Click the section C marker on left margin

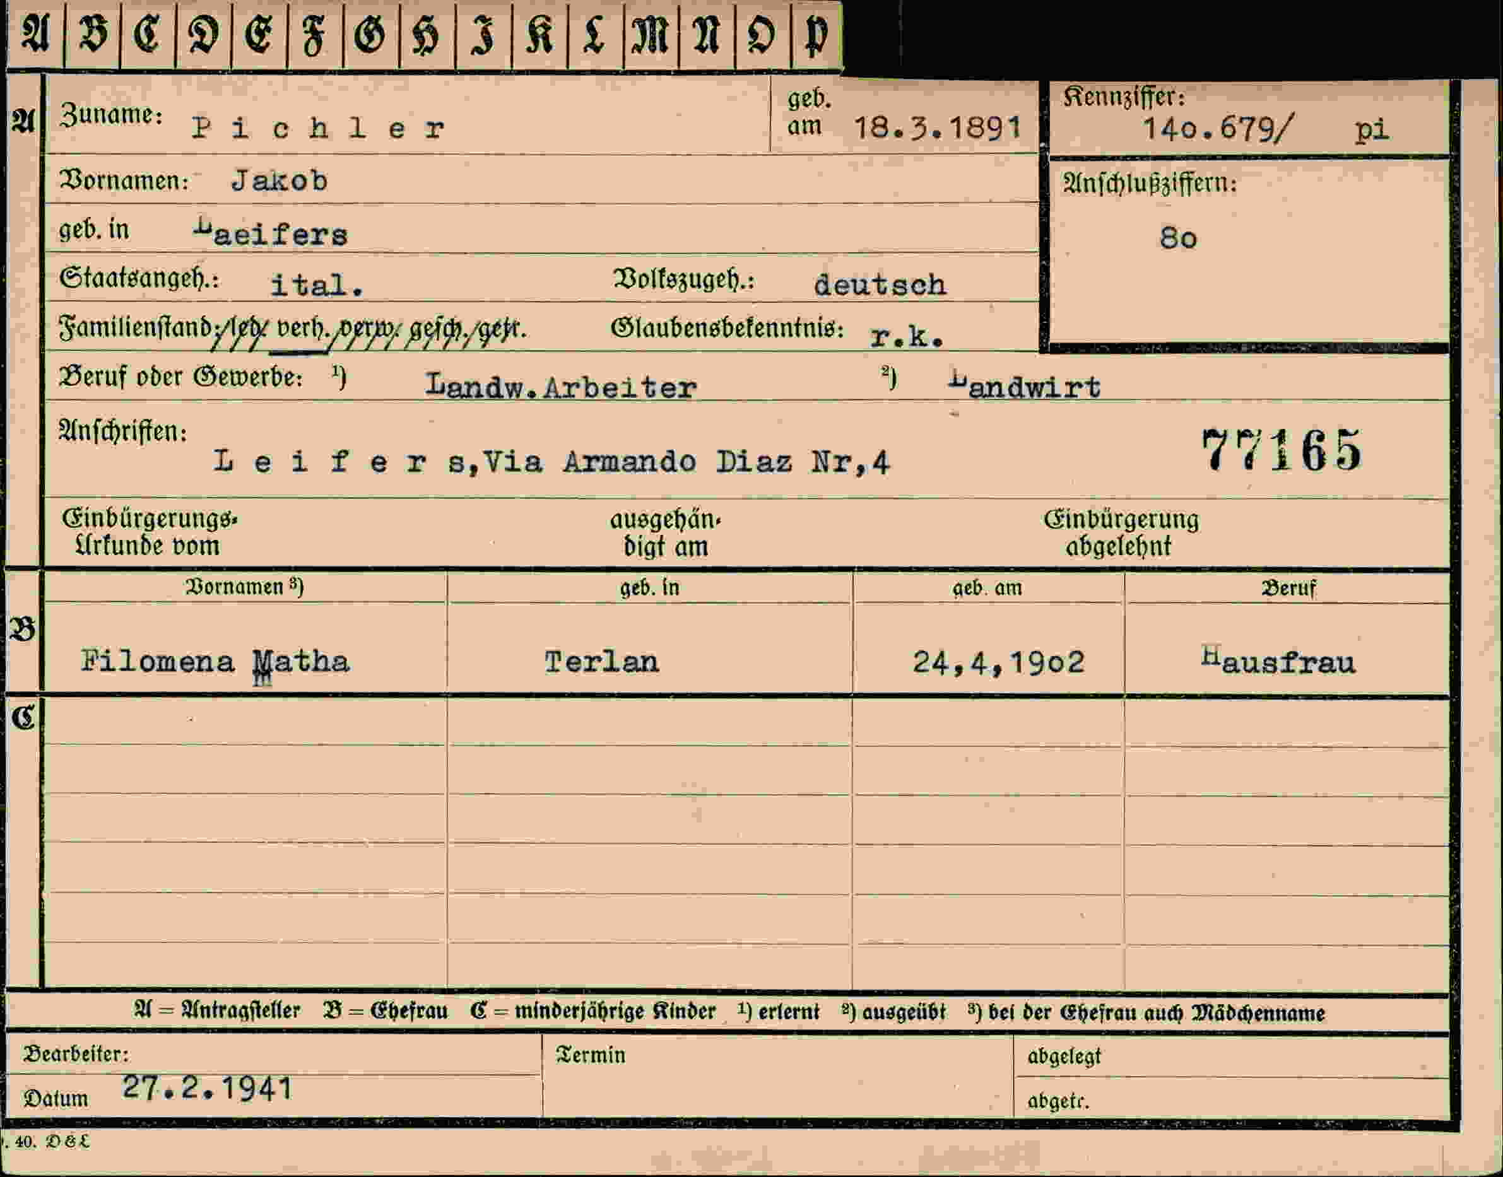point(23,718)
